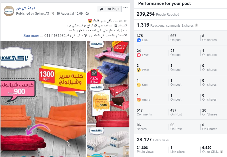Viewport: 227px width, 157px height.
Task: Click info icon beside Reactions, comments & shares
Action: (x=196, y=25)
